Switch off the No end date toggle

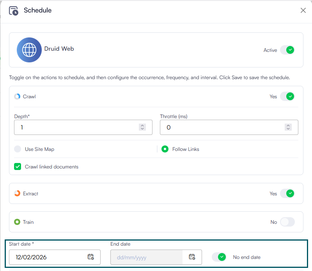coord(219,257)
